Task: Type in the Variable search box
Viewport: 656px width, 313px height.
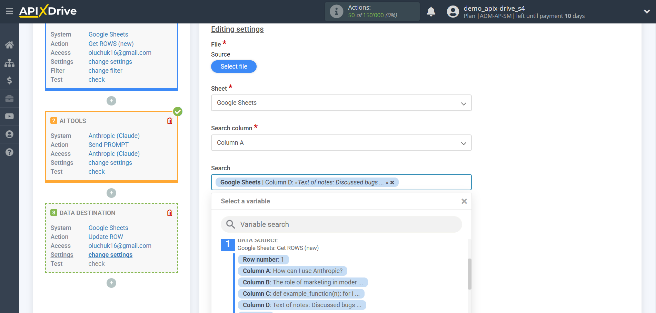Action: tap(341, 224)
